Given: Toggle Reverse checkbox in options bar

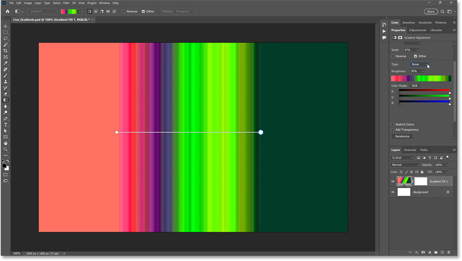Looking at the screenshot, I should (124, 11).
